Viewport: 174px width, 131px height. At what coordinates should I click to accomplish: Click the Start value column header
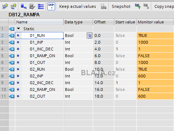(125, 22)
